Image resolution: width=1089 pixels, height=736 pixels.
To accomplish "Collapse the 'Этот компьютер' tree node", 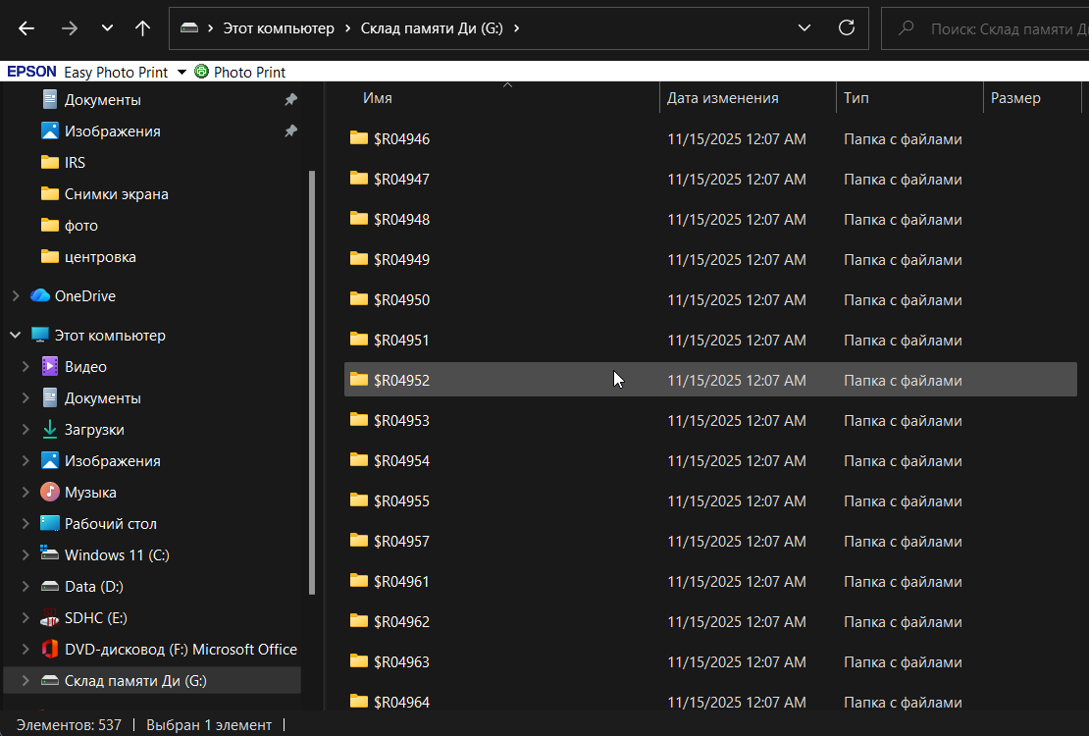I will pyautogui.click(x=16, y=335).
